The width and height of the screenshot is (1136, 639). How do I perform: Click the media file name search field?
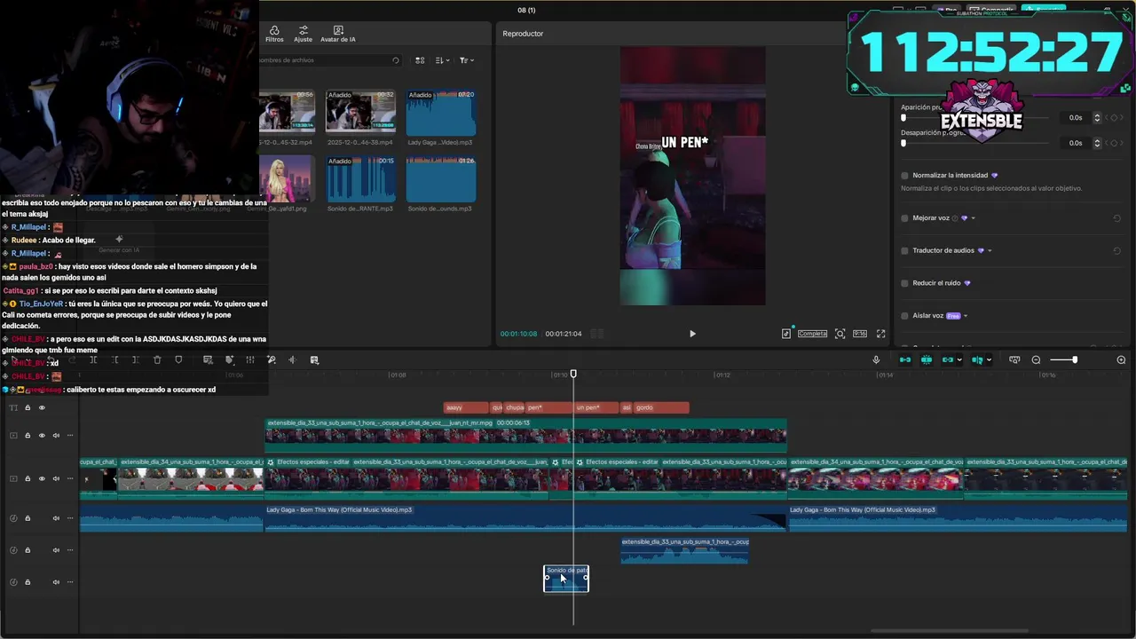[x=328, y=60]
